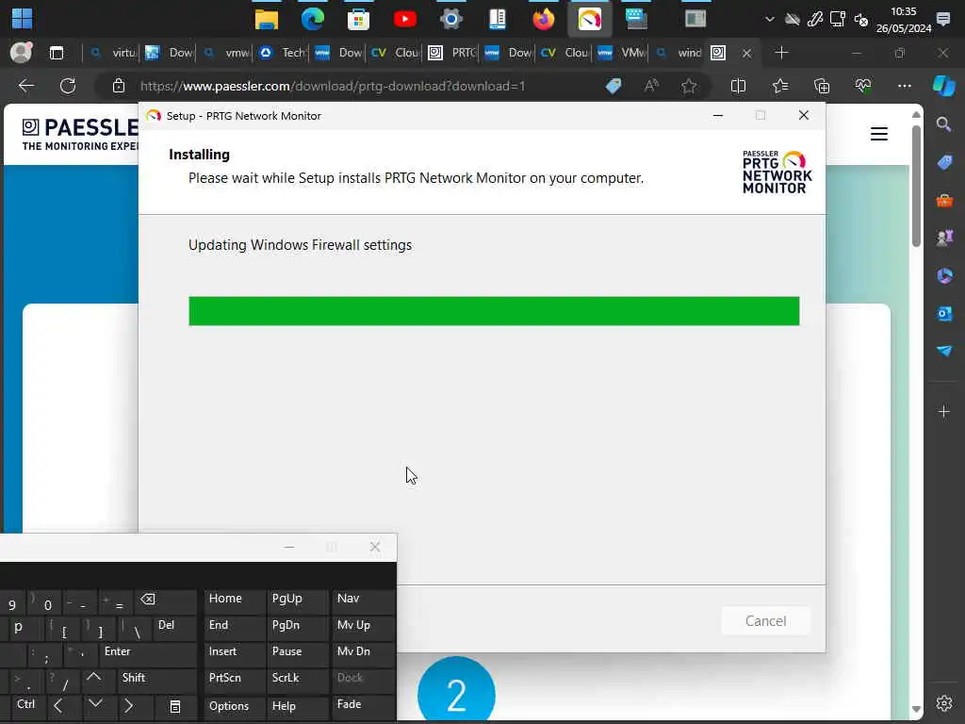Open Collections icon in Edge toolbar
Image resolution: width=965 pixels, height=724 pixels.
point(822,86)
